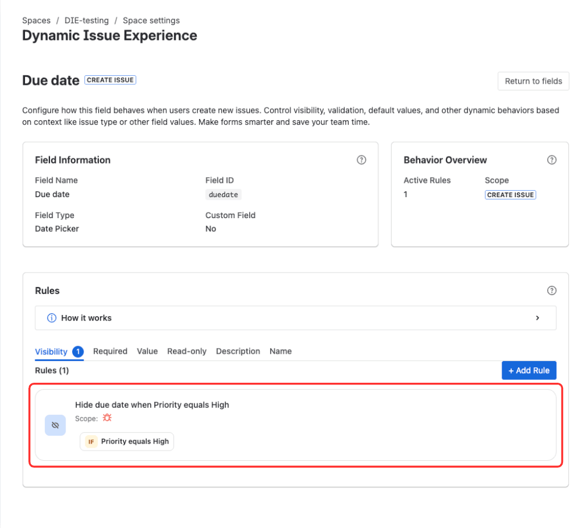Click the info icon in How it works banner

(x=52, y=318)
